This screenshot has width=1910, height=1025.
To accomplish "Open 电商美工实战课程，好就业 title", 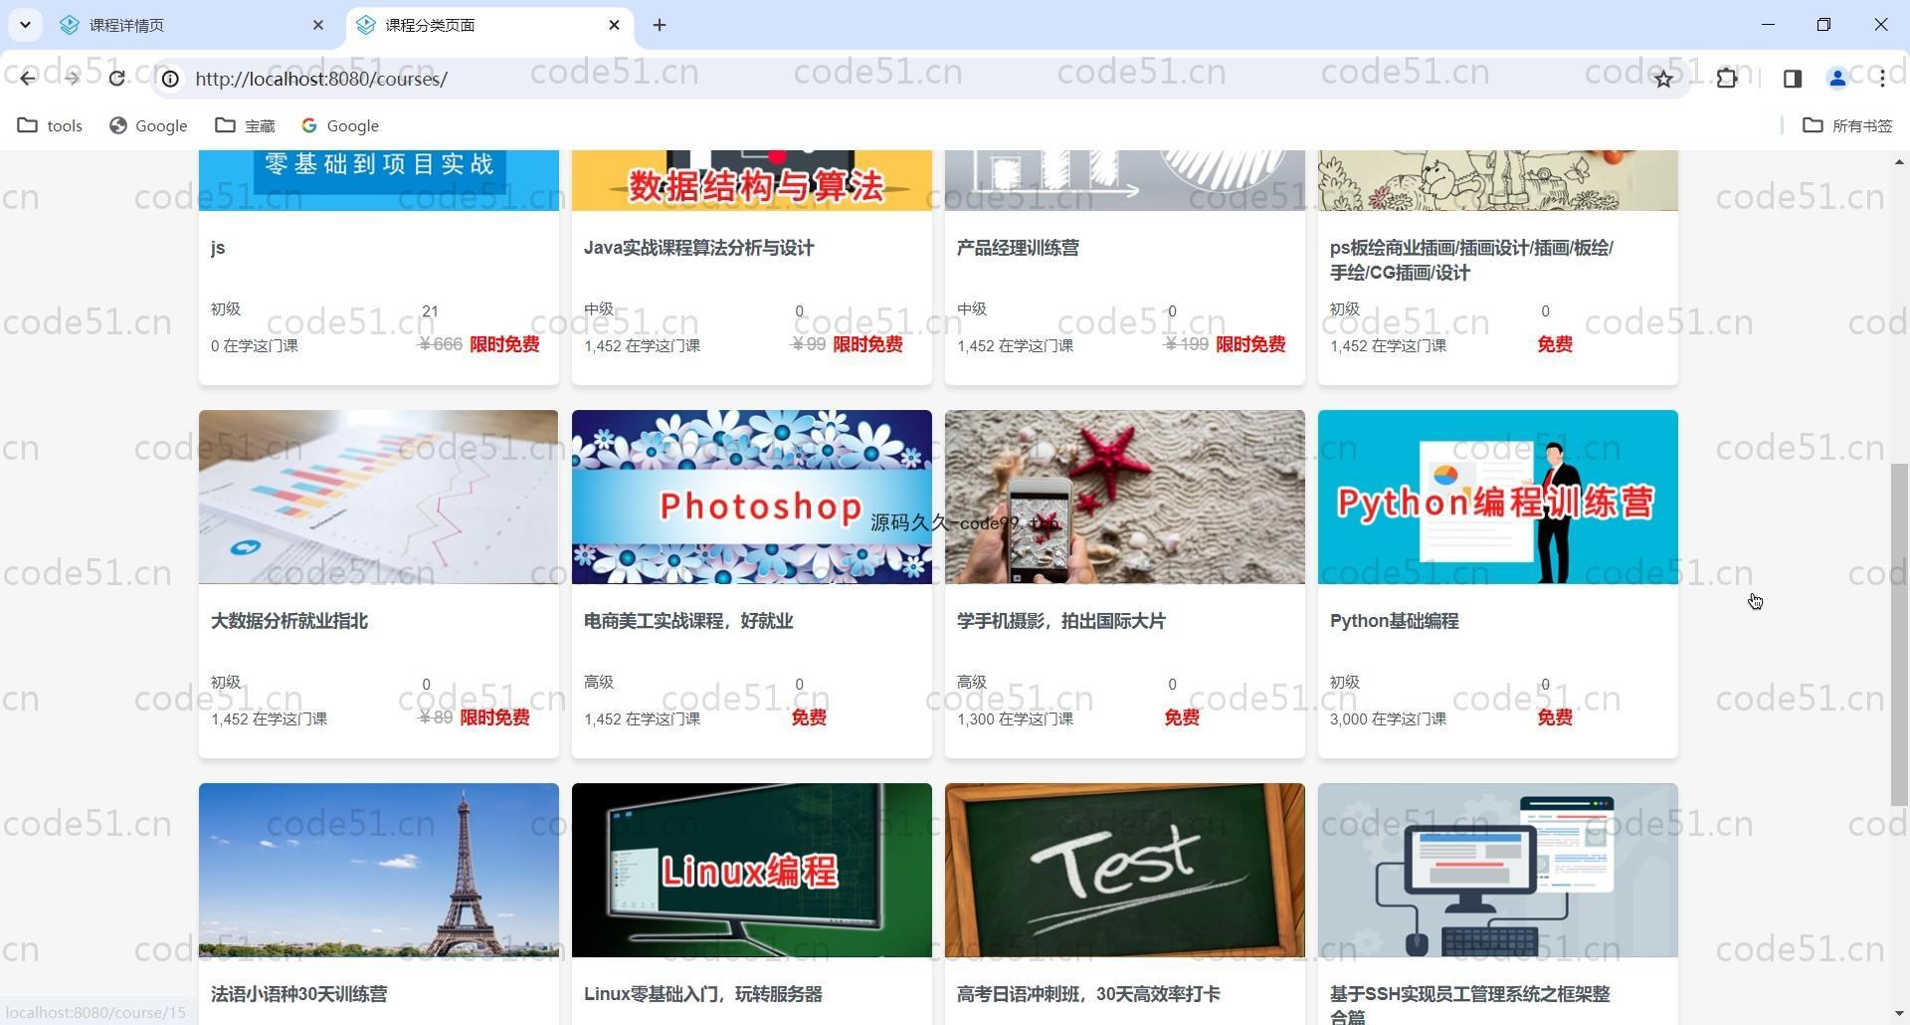I will [688, 621].
